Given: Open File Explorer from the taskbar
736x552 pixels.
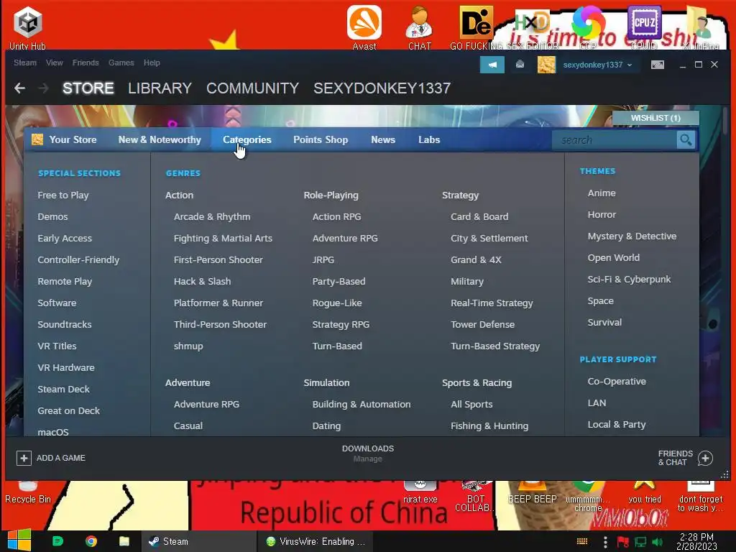Looking at the screenshot, I should tap(124, 541).
